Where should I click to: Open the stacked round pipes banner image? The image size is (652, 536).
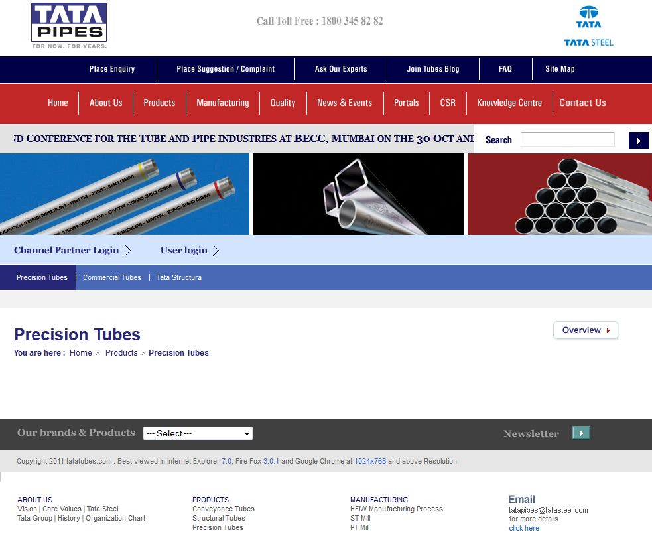coord(559,194)
